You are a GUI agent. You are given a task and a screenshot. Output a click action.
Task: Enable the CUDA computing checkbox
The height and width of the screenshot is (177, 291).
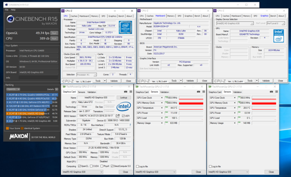click(x=92, y=165)
